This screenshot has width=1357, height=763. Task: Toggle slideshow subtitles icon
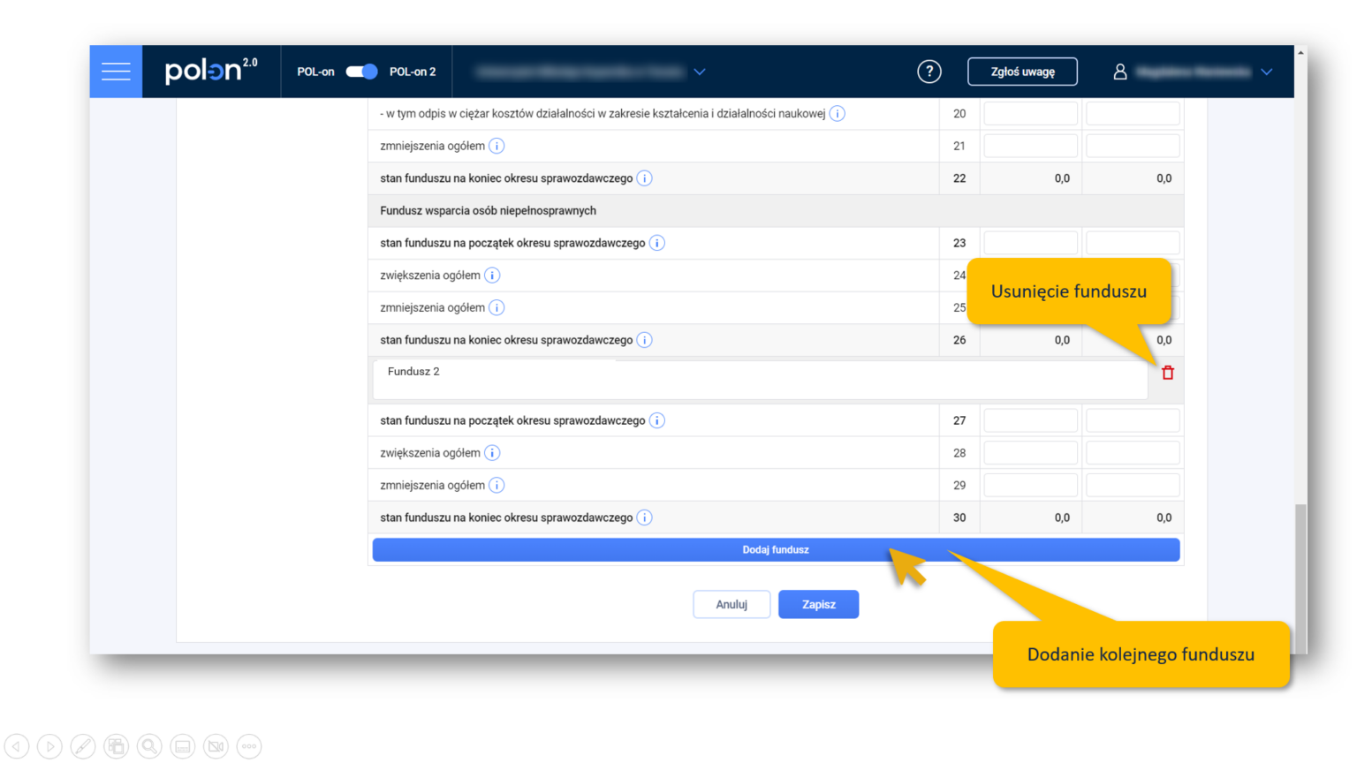coord(183,746)
